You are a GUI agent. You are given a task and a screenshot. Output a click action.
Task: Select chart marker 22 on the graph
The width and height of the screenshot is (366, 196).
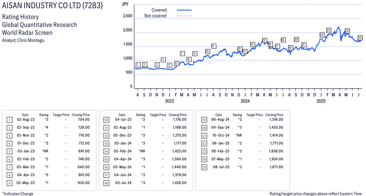[x=322, y=35]
